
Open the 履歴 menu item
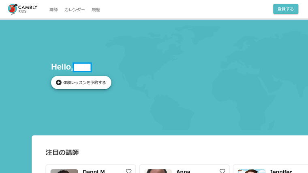(96, 10)
